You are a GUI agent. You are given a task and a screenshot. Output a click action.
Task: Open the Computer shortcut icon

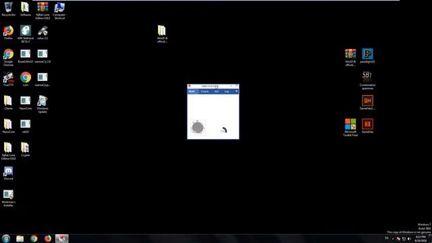click(x=59, y=11)
